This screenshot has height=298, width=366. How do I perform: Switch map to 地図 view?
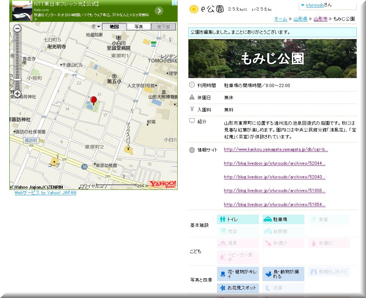(x=114, y=27)
